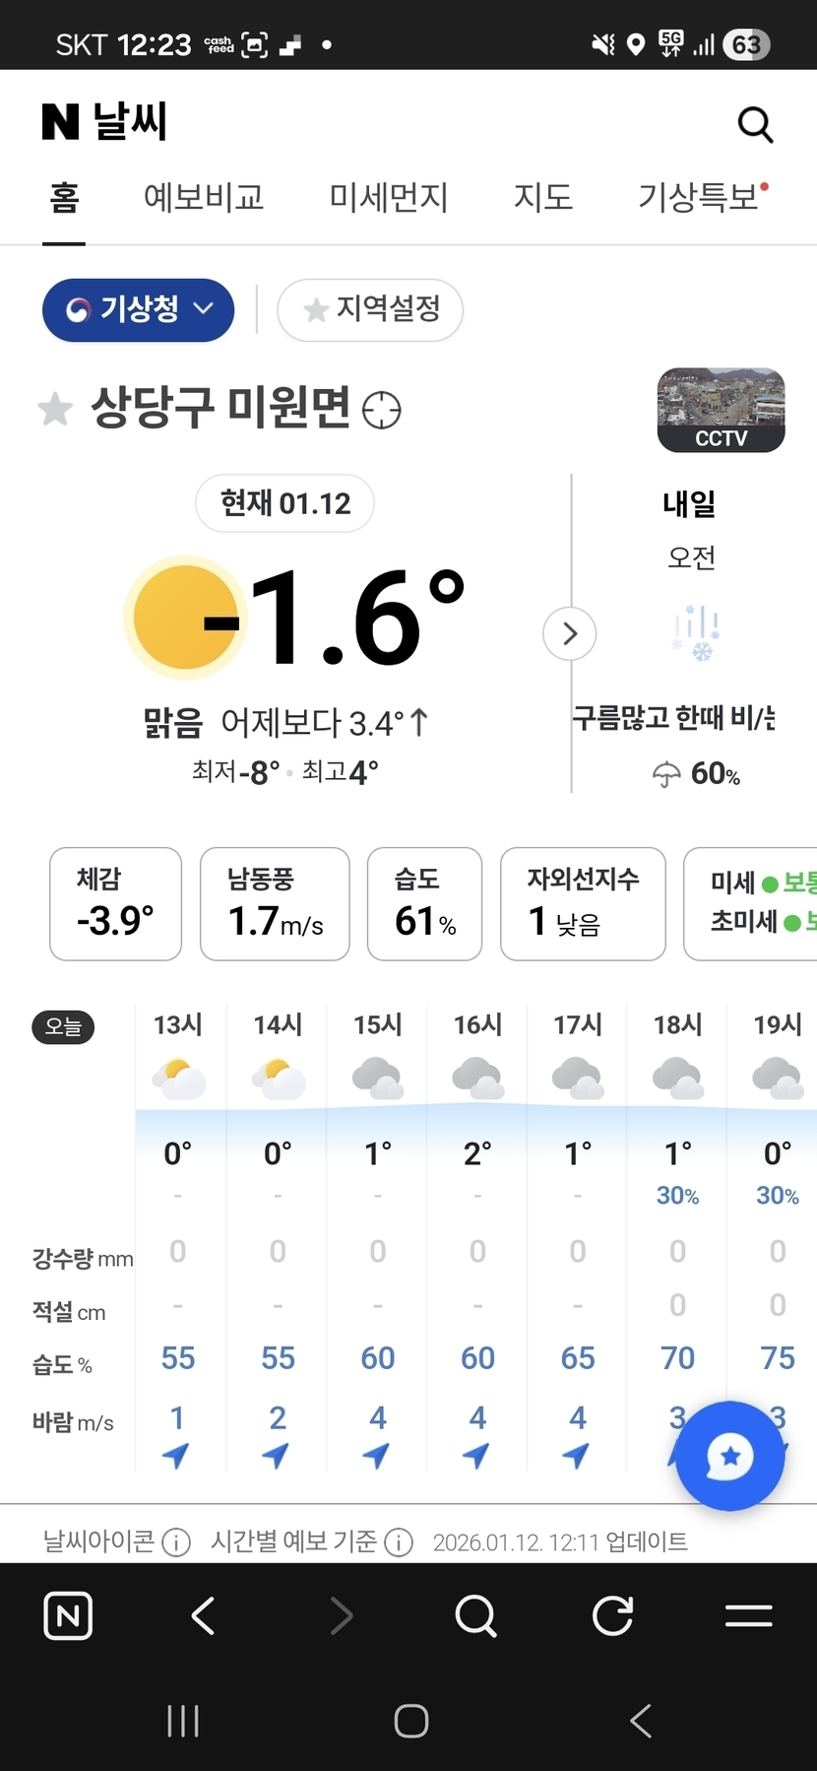Tap the browser back arrow
The height and width of the screenshot is (1771, 817).
click(204, 1616)
